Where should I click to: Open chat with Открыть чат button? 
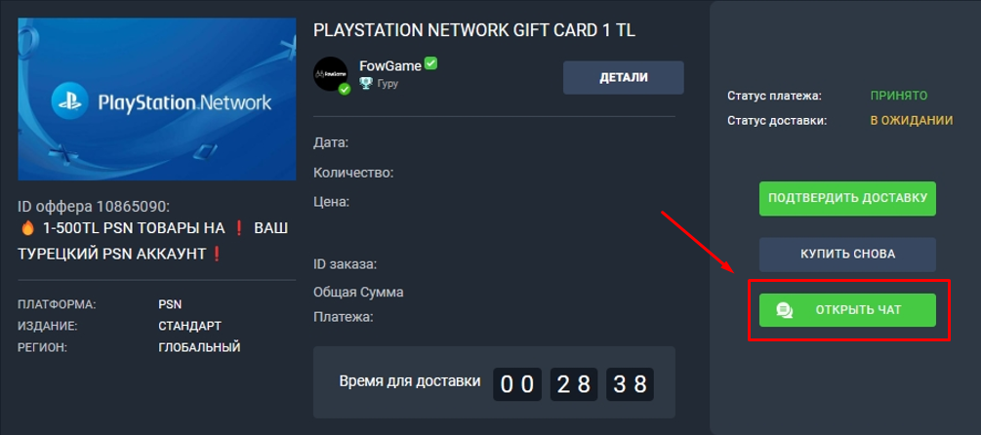pyautogui.click(x=847, y=310)
